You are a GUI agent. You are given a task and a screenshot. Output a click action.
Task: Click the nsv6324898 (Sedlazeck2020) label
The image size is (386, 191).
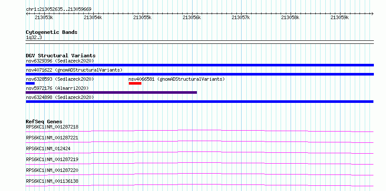(x=60, y=97)
